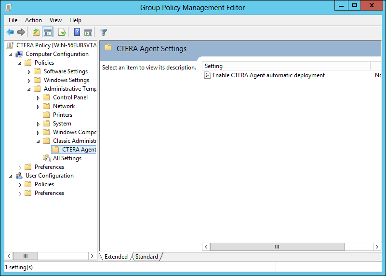Select the User Configuration tree item
Image resolution: width=386 pixels, height=276 pixels.
tap(50, 176)
